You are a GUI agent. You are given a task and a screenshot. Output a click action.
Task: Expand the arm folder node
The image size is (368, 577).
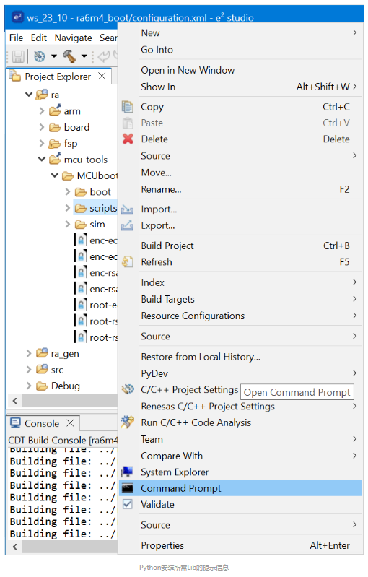pos(42,110)
